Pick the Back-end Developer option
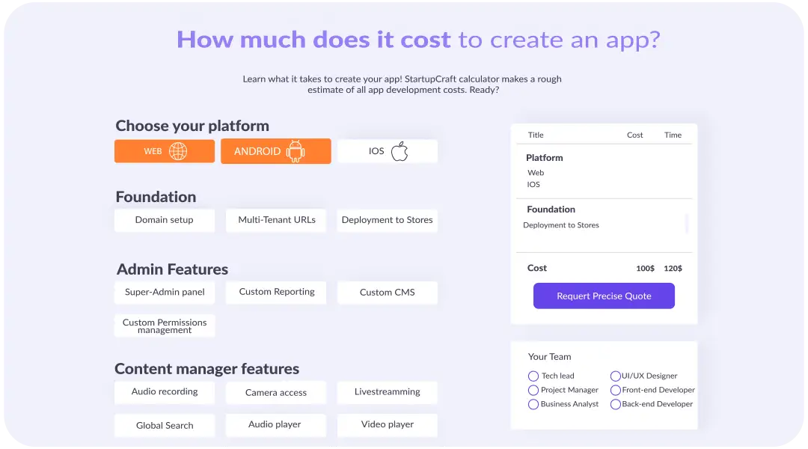The image size is (808, 449). click(616, 404)
